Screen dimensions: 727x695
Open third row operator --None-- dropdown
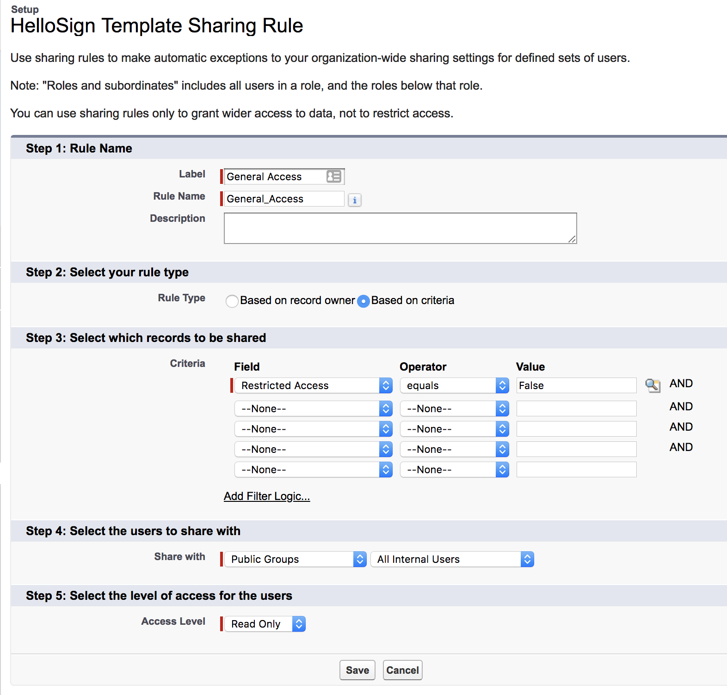[455, 429]
